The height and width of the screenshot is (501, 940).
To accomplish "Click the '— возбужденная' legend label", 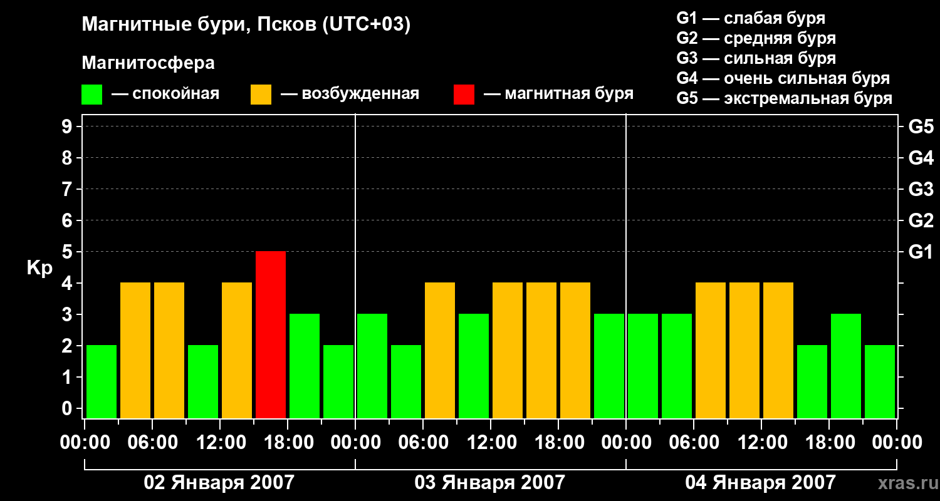I will click(350, 95).
